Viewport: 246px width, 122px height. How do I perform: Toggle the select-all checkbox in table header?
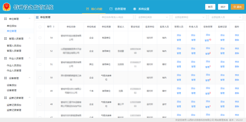pyautogui.click(x=40, y=27)
